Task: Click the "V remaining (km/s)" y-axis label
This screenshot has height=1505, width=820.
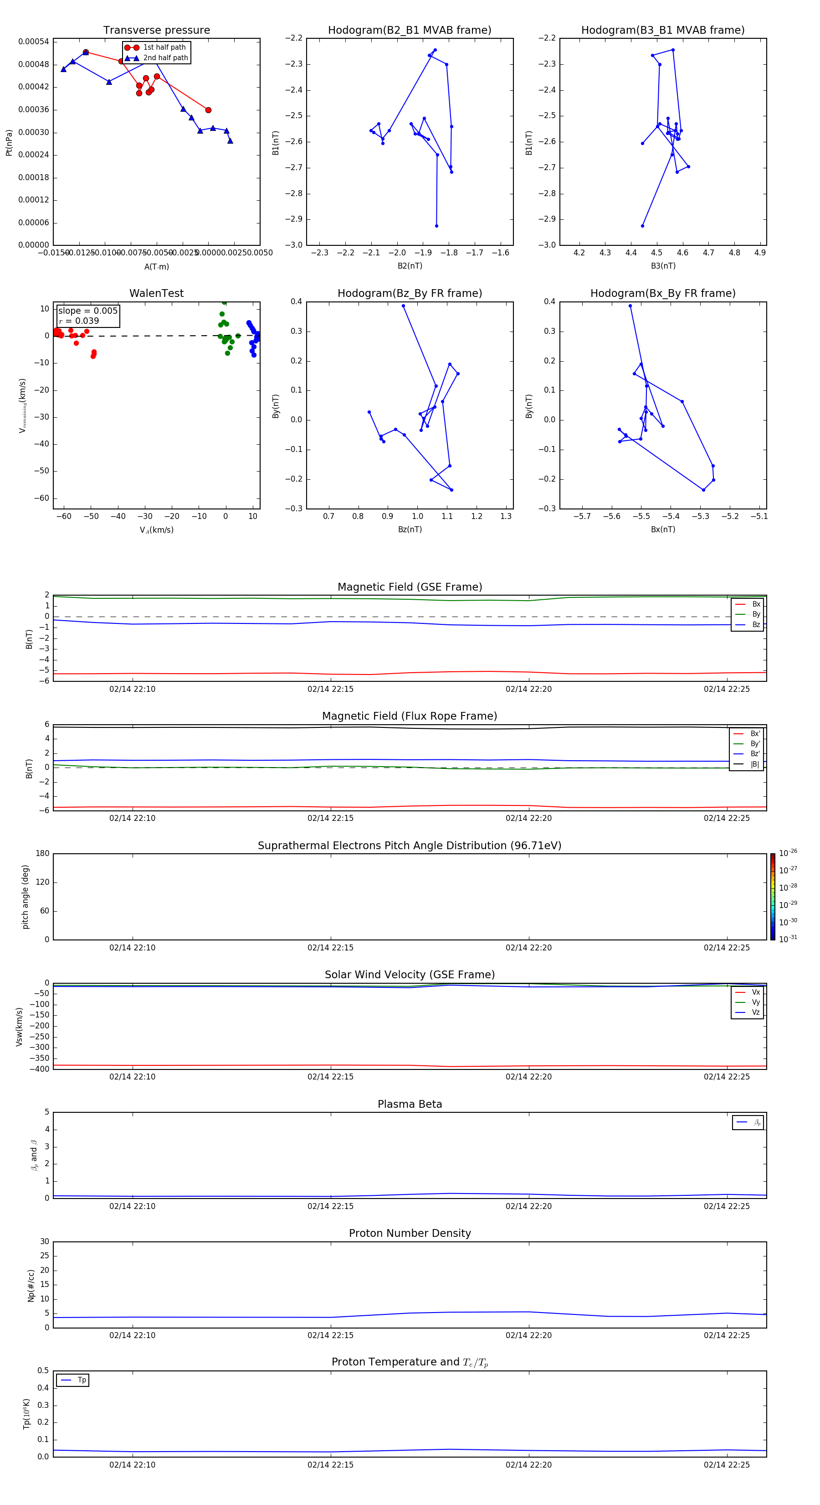Action: pyautogui.click(x=23, y=405)
